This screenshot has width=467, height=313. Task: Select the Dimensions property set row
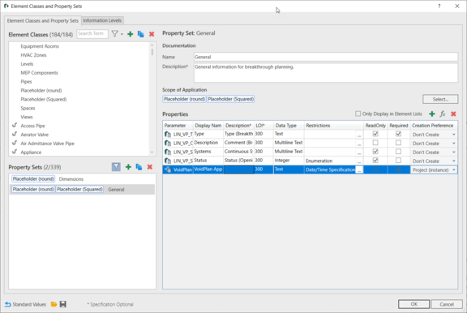[x=82, y=179]
